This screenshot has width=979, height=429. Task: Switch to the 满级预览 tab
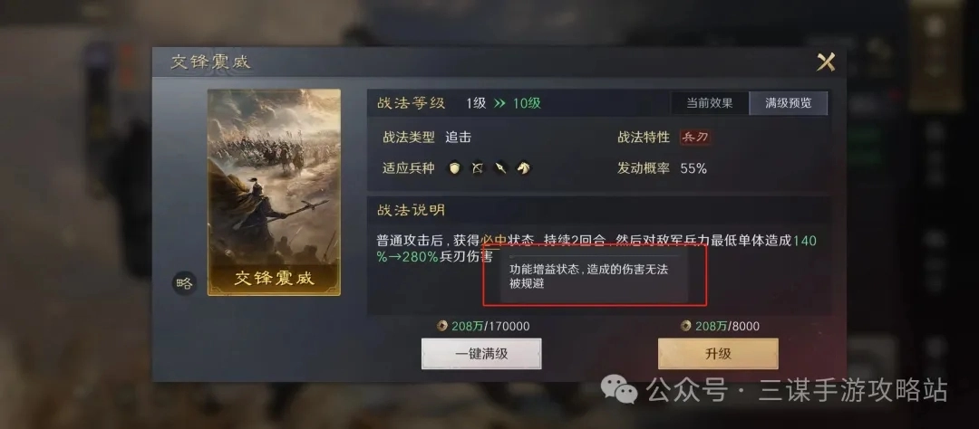click(x=789, y=103)
